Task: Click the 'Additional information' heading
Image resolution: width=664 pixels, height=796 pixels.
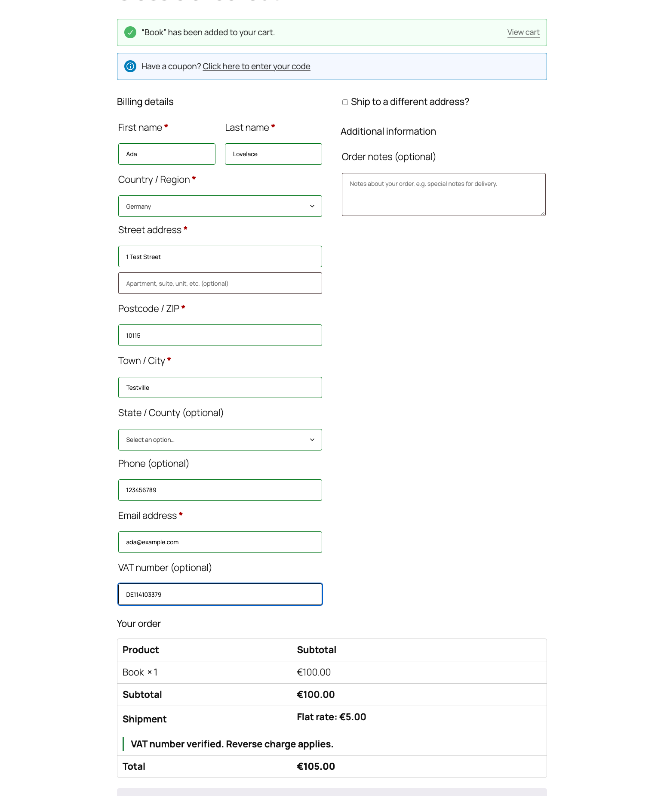Action: coord(388,131)
